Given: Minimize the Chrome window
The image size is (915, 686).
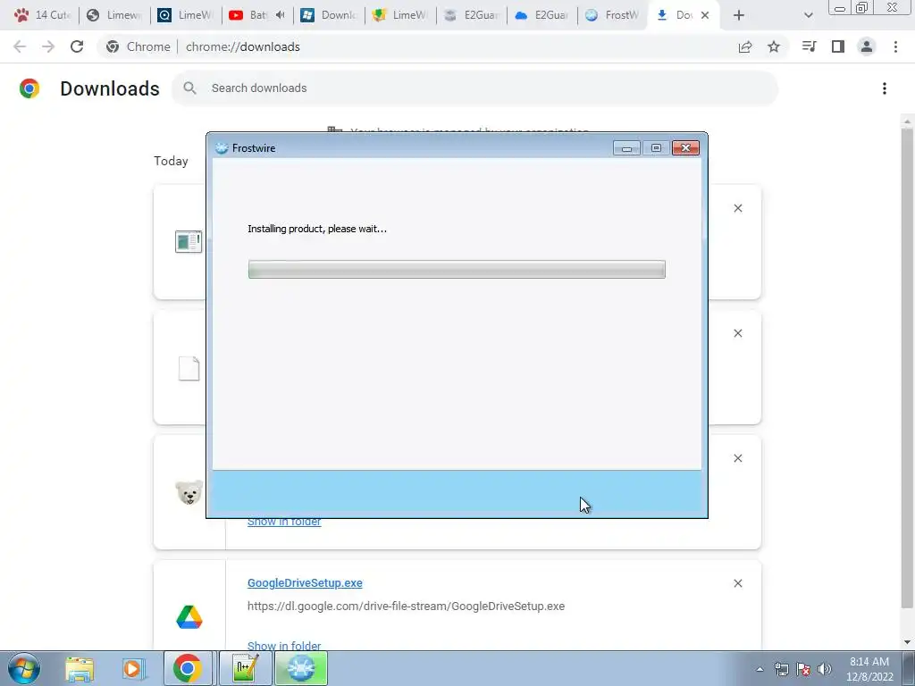Looking at the screenshot, I should pyautogui.click(x=840, y=7).
